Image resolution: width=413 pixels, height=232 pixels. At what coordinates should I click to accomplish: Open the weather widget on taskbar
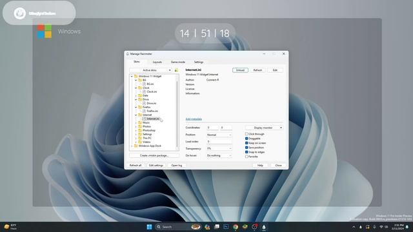coord(10,227)
